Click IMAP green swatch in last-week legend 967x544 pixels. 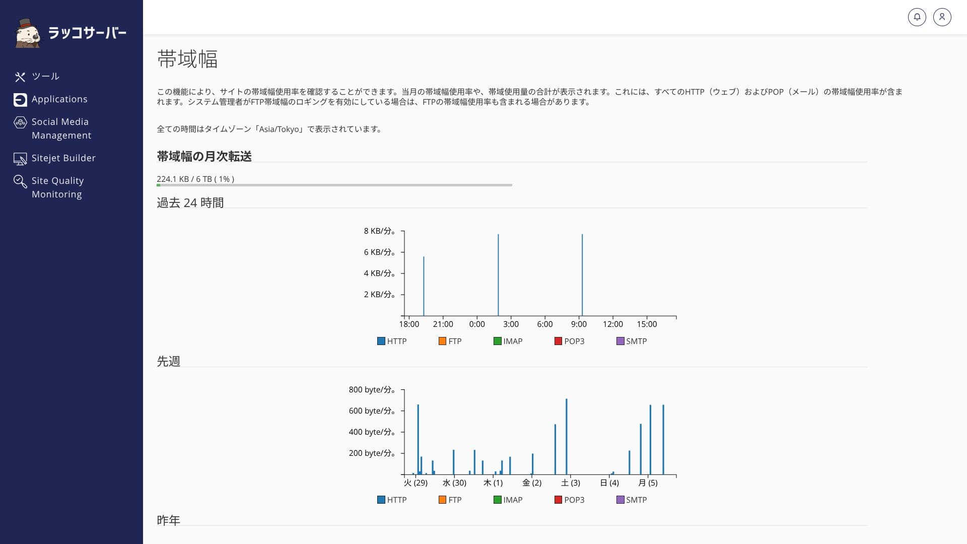point(497,500)
